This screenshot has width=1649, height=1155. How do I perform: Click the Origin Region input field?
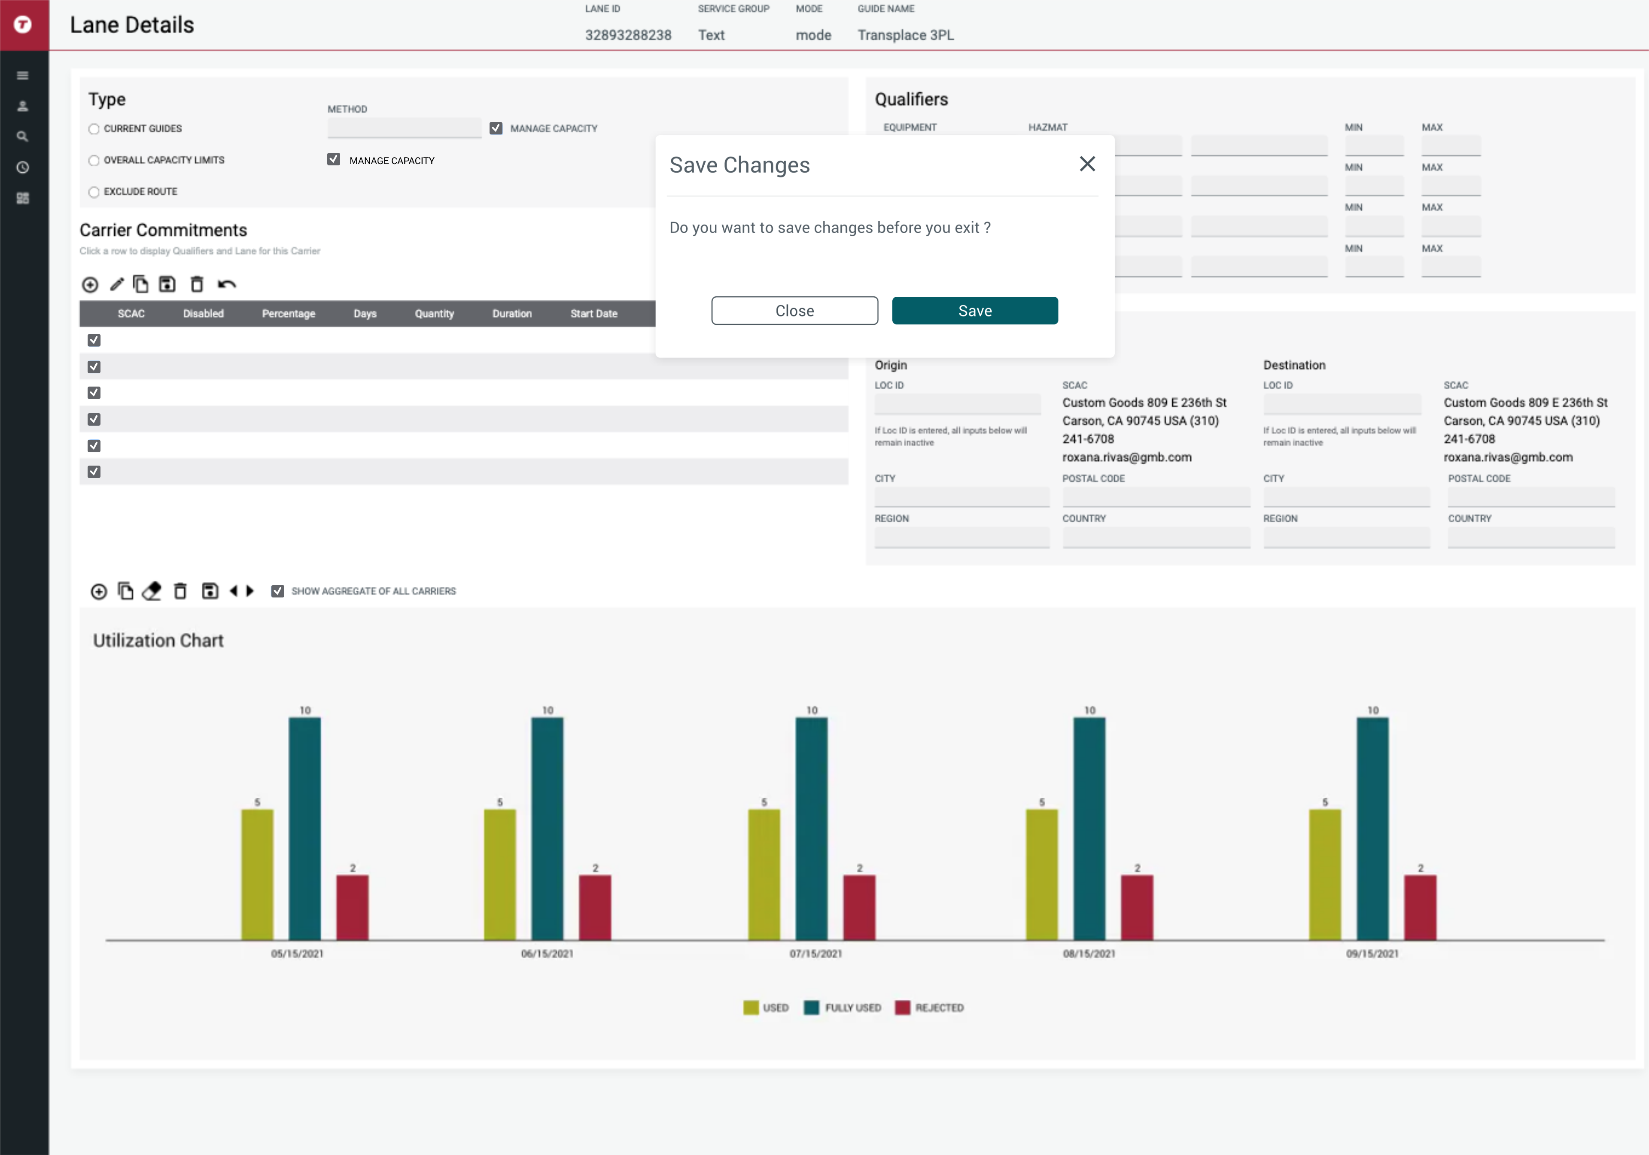pyautogui.click(x=961, y=537)
